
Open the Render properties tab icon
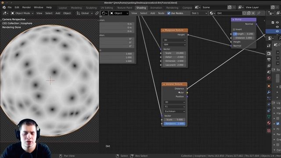[x=269, y=54]
